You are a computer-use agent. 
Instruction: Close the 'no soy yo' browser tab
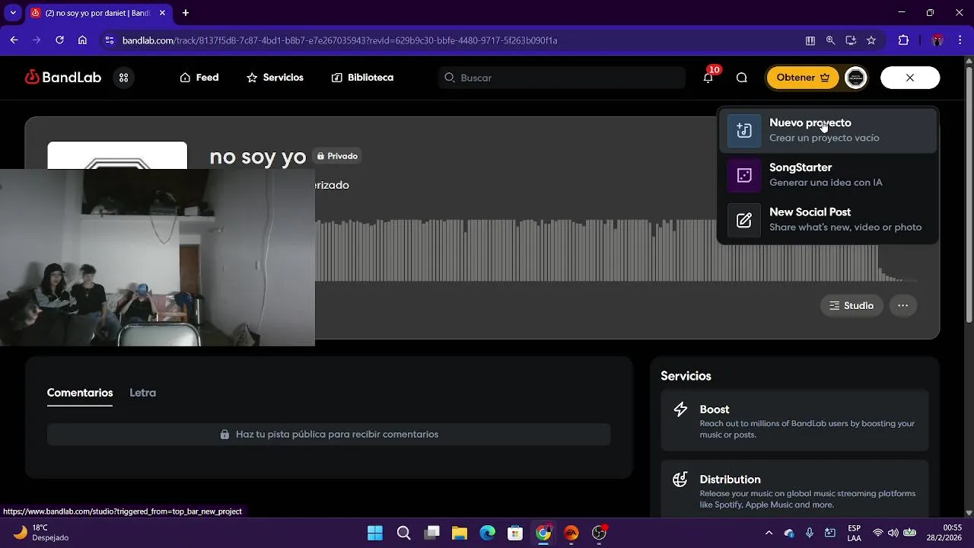162,13
